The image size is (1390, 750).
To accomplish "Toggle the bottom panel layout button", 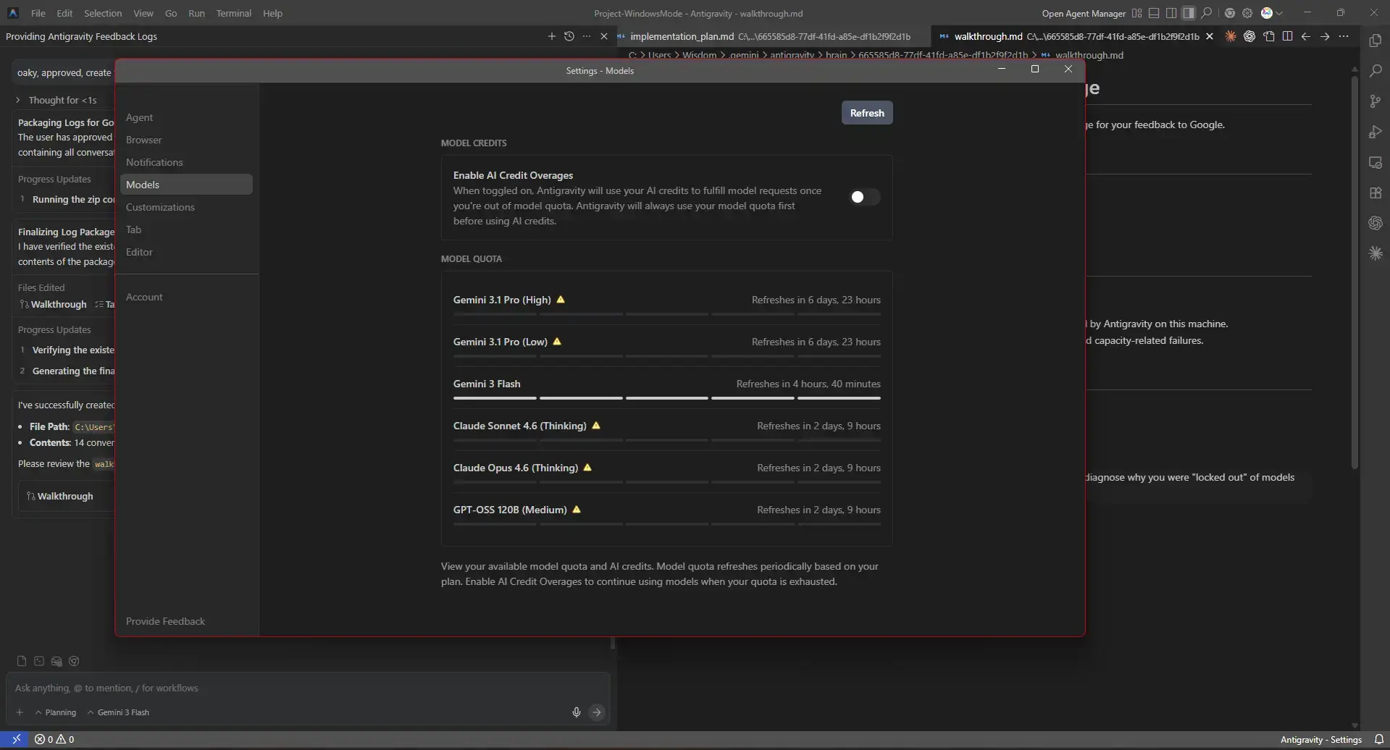I will (x=1154, y=13).
